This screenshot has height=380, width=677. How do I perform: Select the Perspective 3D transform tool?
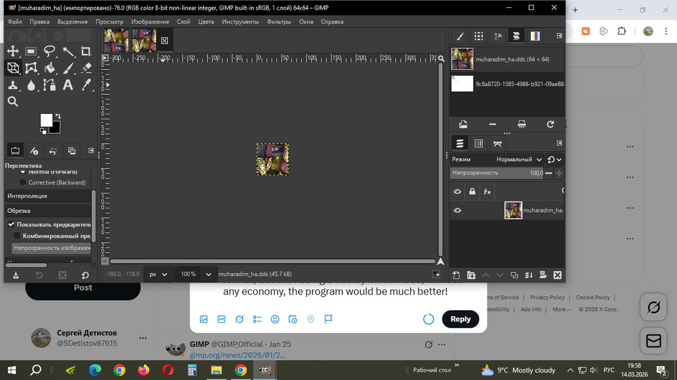(13, 68)
